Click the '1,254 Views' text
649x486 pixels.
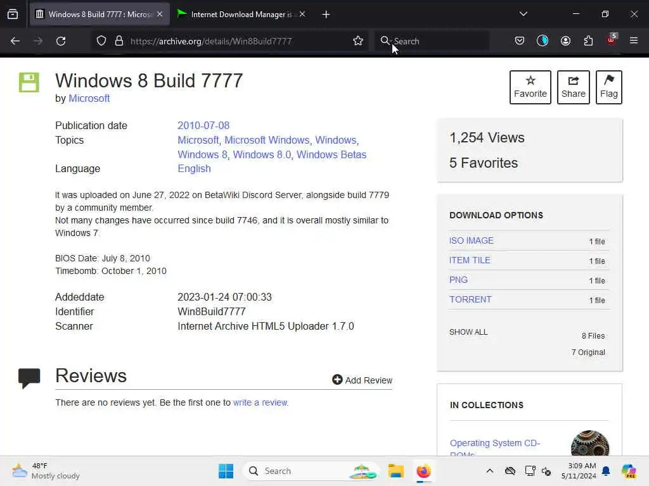487,137
